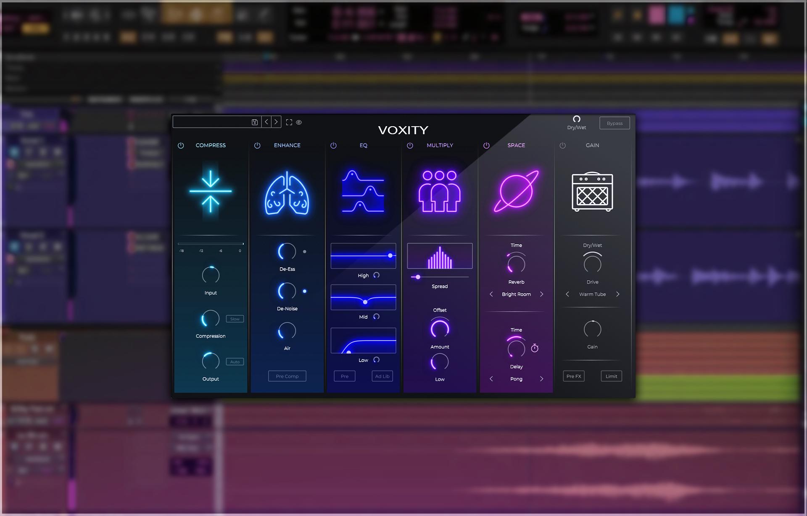807x516 pixels.
Task: Click the small knob beside Mid
Action: coord(377,316)
